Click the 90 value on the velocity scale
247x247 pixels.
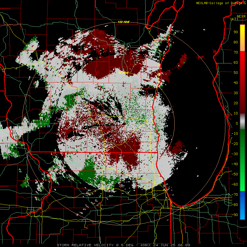coord(236,32)
